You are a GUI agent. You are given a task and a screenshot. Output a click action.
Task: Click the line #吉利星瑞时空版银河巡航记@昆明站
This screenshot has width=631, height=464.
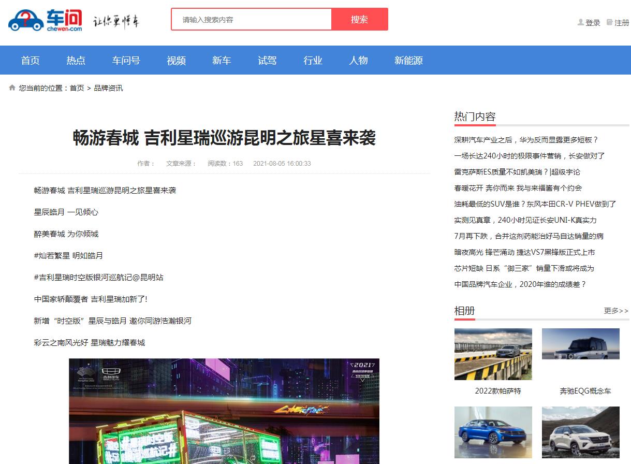(99, 278)
